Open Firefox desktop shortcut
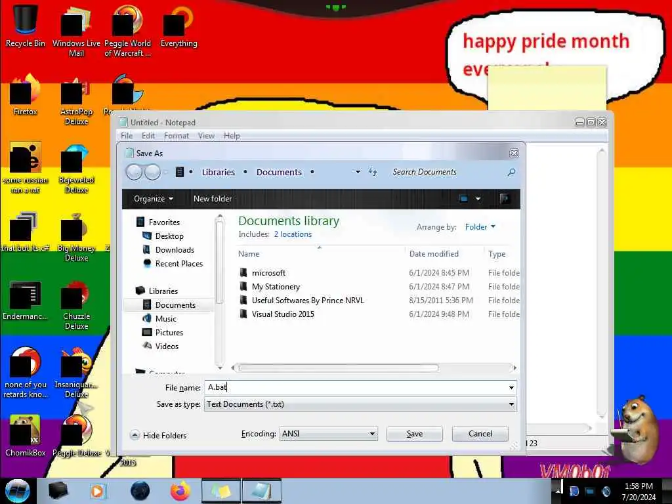 (x=26, y=95)
